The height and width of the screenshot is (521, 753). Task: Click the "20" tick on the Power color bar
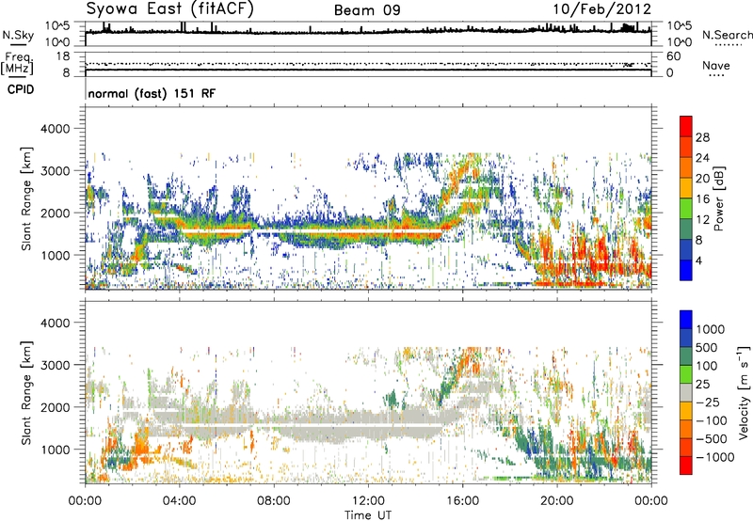point(702,179)
